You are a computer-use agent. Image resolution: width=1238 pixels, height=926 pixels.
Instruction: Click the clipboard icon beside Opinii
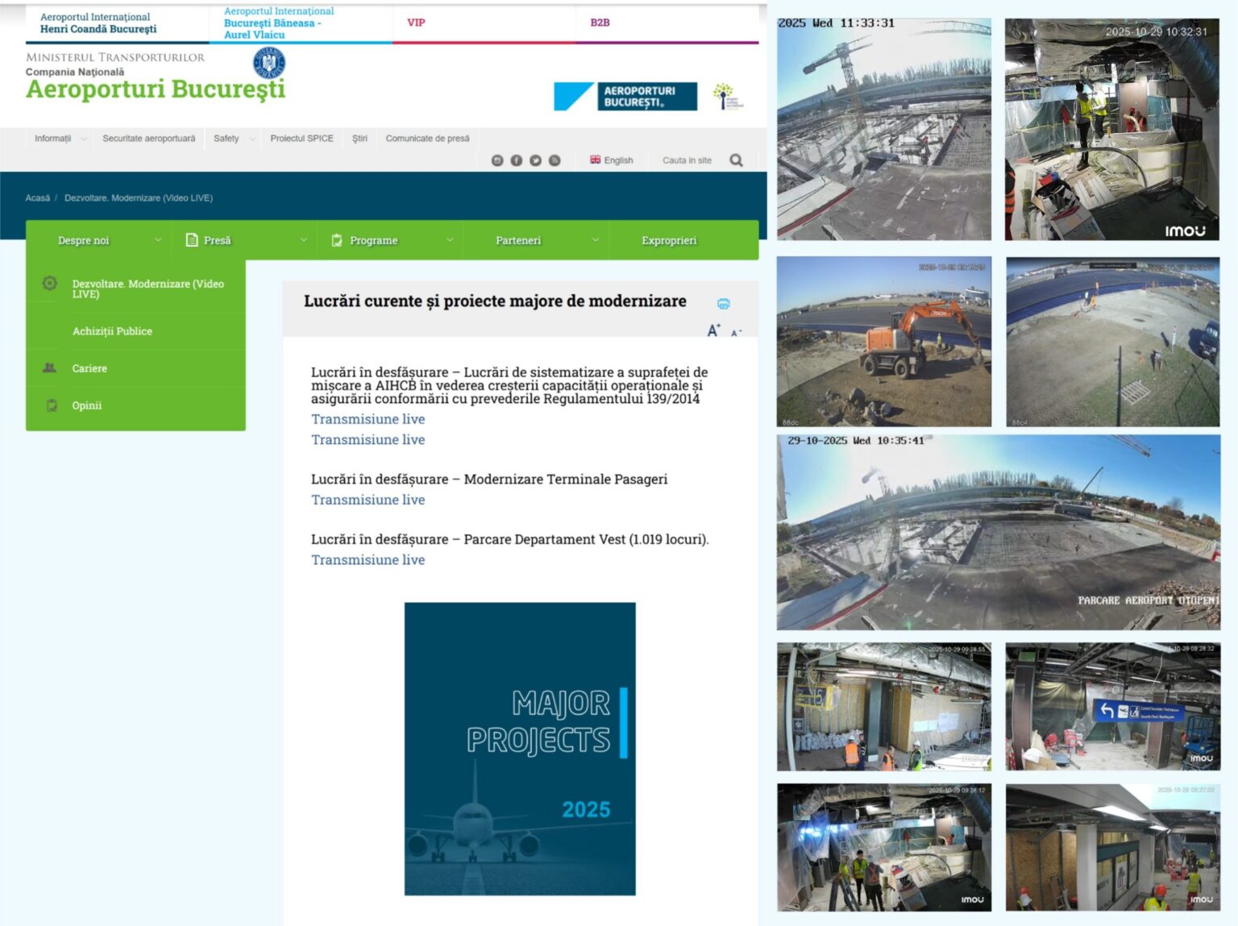click(x=49, y=405)
